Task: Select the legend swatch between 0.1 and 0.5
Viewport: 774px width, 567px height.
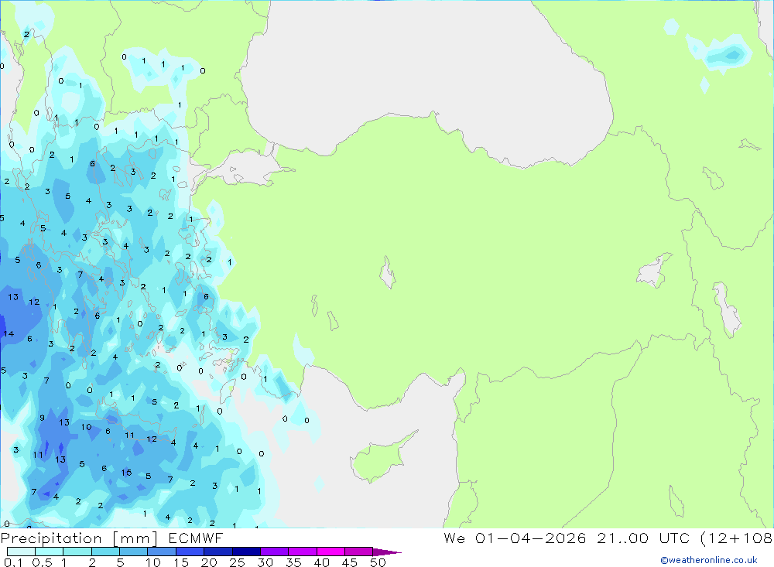Action: coord(21,552)
